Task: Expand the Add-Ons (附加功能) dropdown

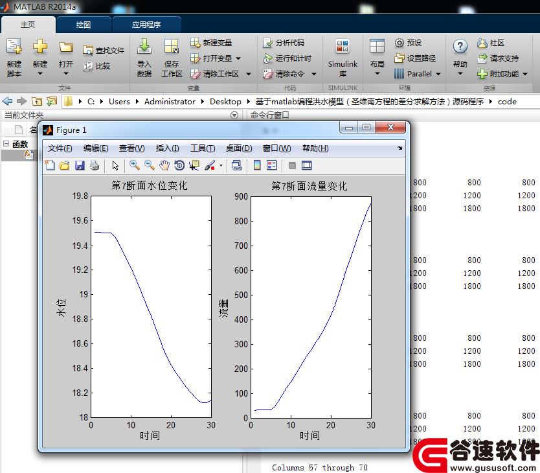Action: 525,74
